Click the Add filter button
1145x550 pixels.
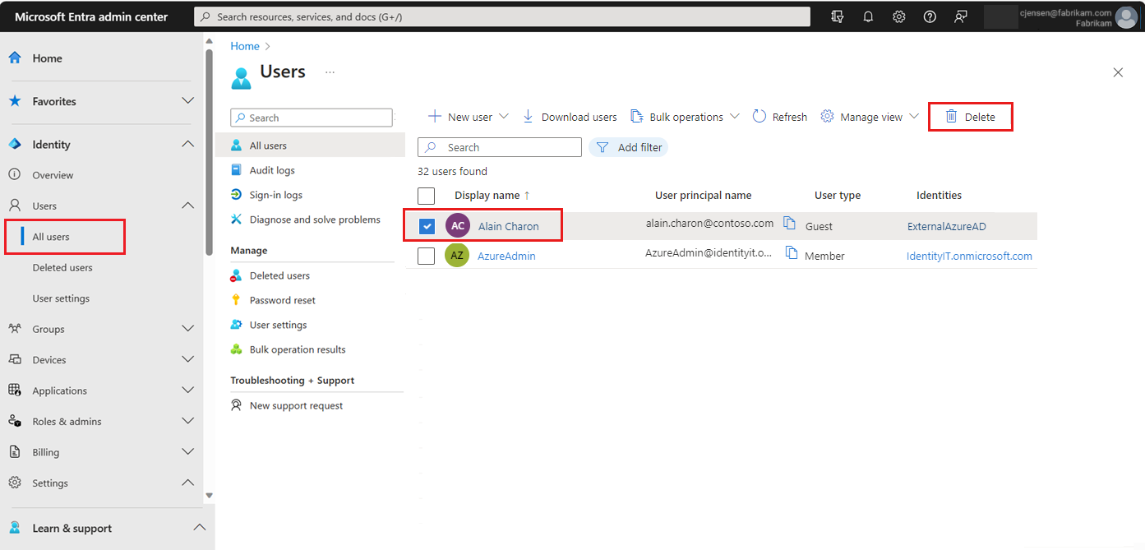tap(629, 146)
